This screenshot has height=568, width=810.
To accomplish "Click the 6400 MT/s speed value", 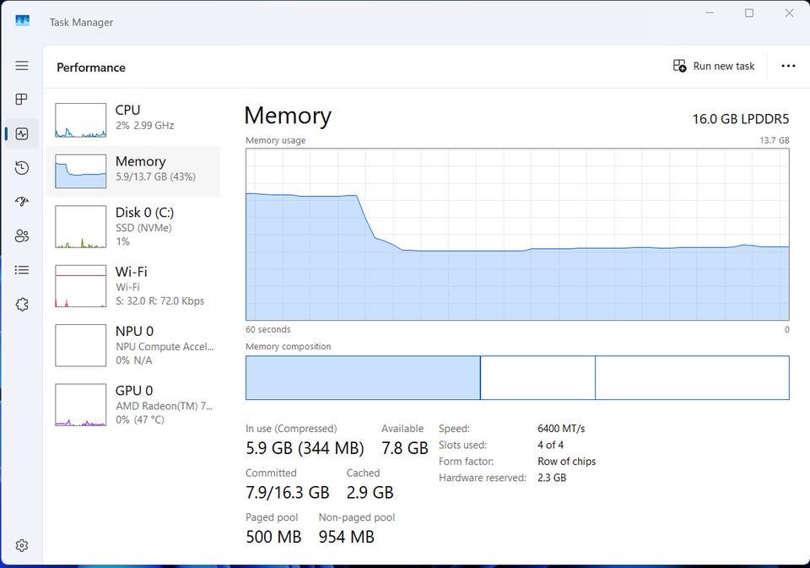I will [561, 429].
